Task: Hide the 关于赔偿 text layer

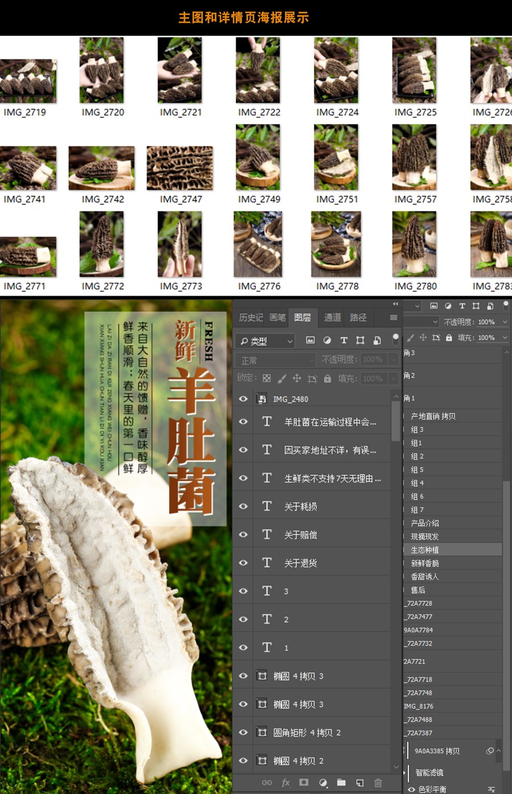Action: (243, 534)
